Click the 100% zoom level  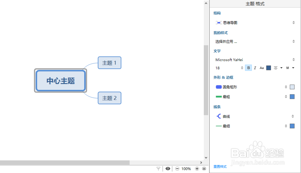(186, 169)
